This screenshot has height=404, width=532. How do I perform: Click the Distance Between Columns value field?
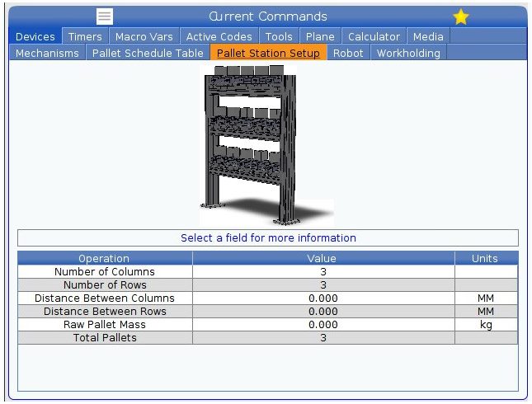[322, 298]
